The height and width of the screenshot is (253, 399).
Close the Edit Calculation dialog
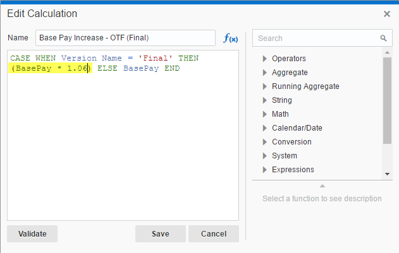386,13
